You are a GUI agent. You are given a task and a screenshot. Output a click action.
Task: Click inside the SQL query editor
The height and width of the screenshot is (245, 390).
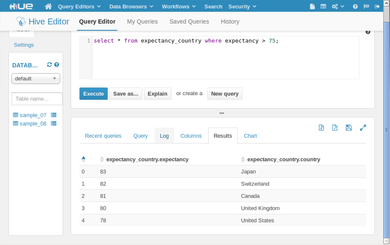click(x=225, y=57)
